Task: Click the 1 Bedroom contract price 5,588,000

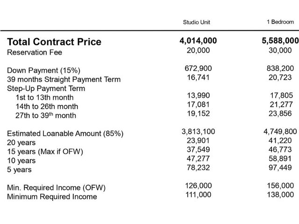Action: (x=280, y=41)
